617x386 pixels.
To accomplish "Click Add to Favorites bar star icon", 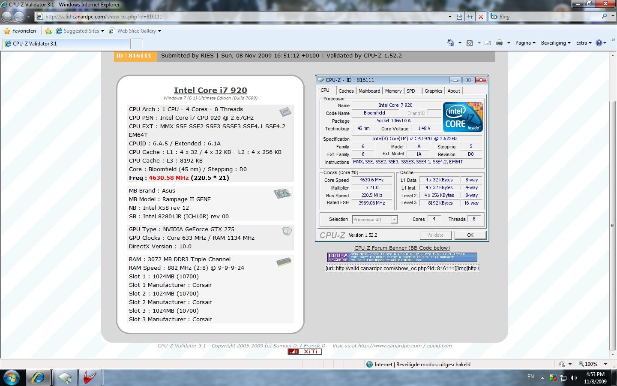I will pos(48,31).
